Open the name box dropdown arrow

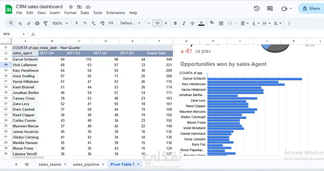24,34
